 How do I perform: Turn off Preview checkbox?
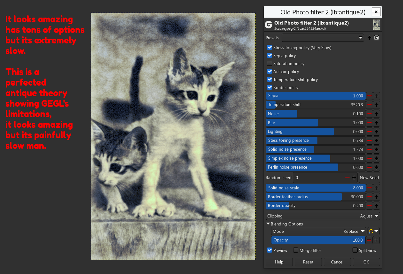(x=270, y=250)
